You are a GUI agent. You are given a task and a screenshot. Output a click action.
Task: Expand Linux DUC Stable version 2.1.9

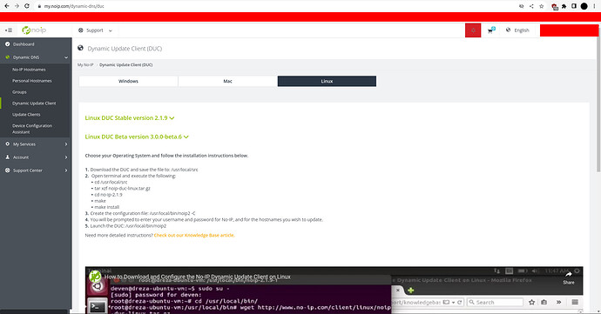coord(130,118)
